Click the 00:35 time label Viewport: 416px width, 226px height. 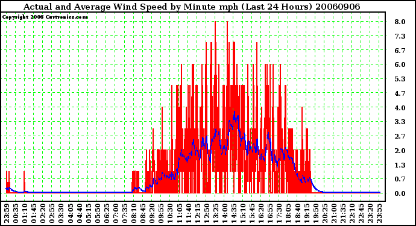coord(16,213)
